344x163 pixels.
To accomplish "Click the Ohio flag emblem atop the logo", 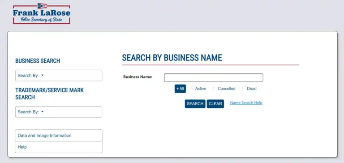I will 42,6.
